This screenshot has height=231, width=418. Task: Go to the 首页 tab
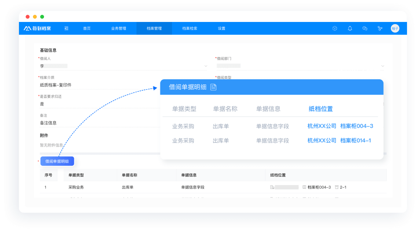[87, 28]
